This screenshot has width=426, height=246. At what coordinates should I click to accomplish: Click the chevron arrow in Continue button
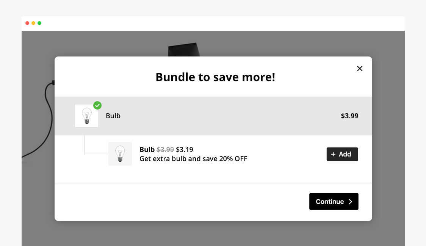coord(350,201)
